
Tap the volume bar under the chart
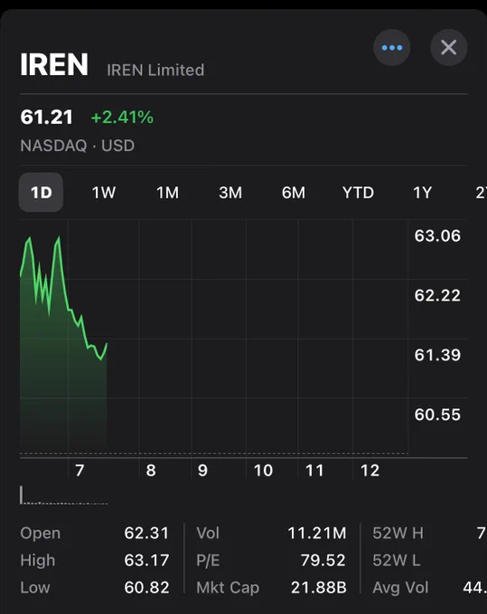coord(22,495)
